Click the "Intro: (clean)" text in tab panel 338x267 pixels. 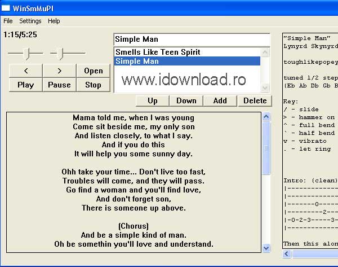tap(310, 181)
